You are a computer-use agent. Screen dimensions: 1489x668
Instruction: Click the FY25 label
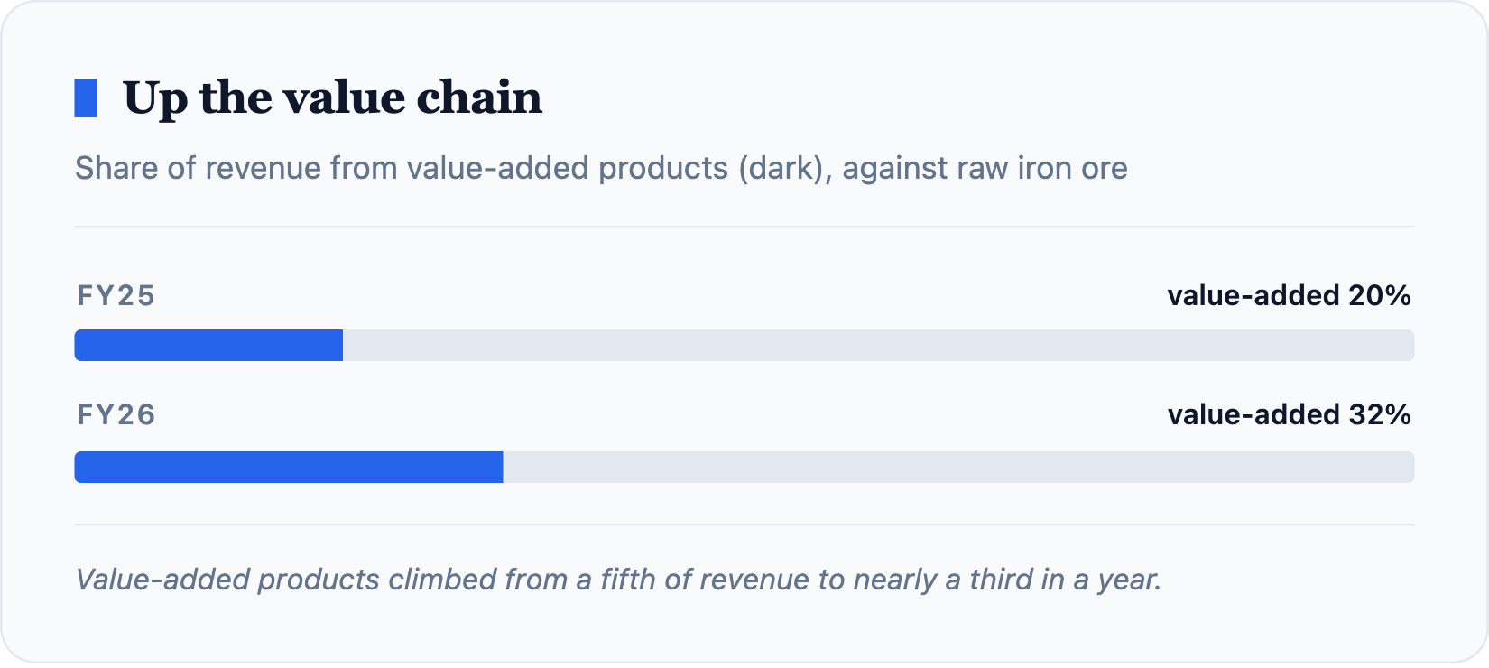pyautogui.click(x=116, y=296)
